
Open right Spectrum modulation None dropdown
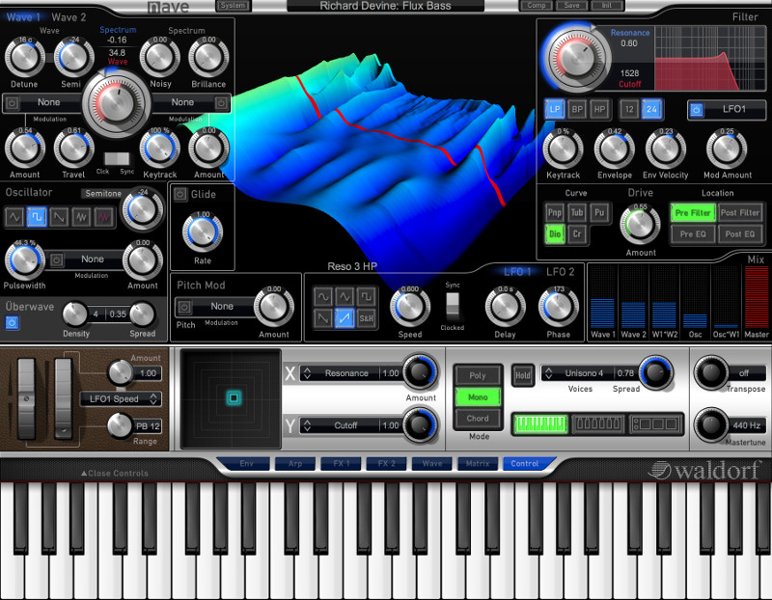click(182, 102)
